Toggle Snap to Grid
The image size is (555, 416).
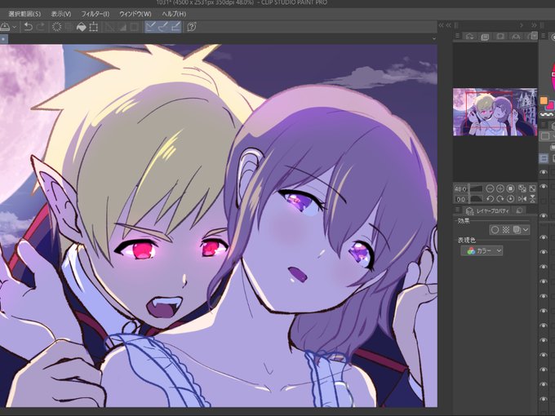(176, 27)
